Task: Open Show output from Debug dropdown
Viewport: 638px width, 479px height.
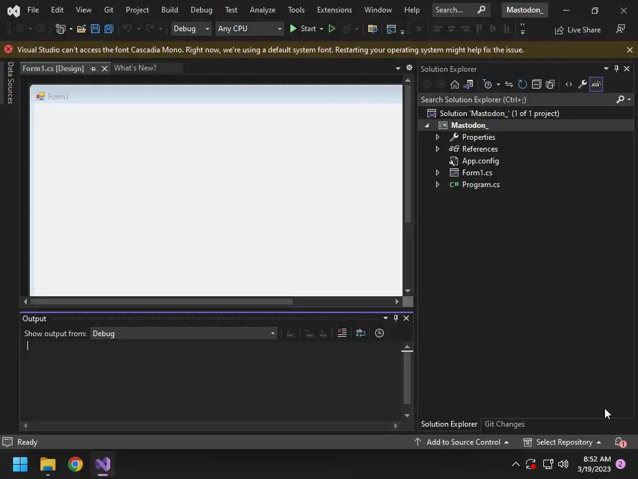Action: coord(184,334)
